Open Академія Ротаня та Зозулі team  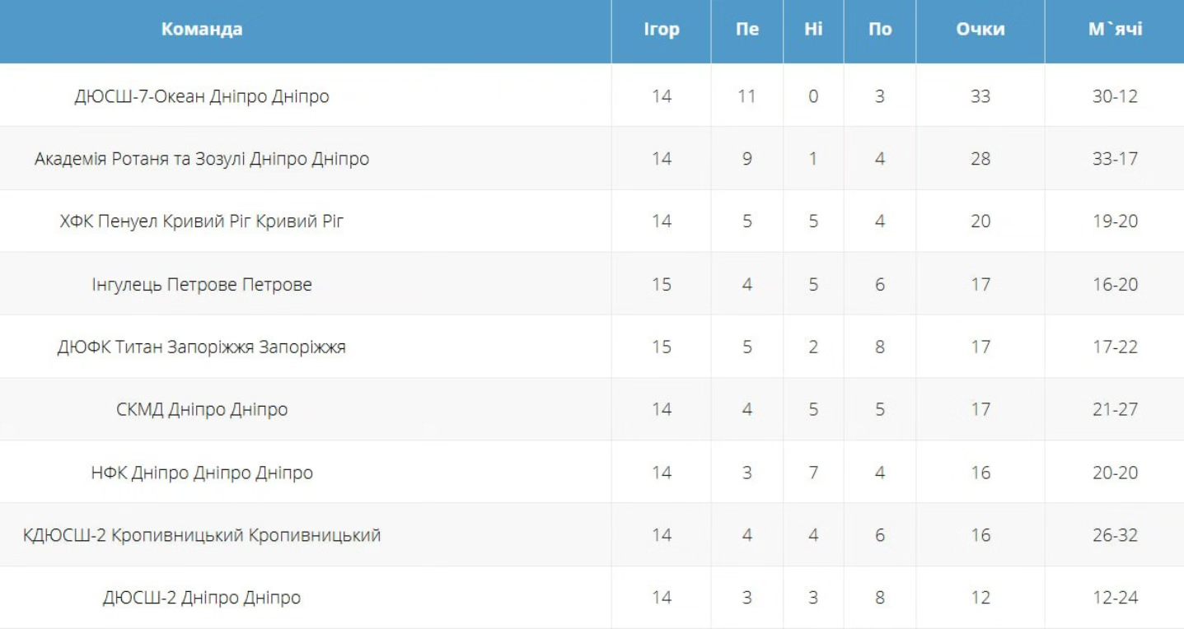click(202, 159)
